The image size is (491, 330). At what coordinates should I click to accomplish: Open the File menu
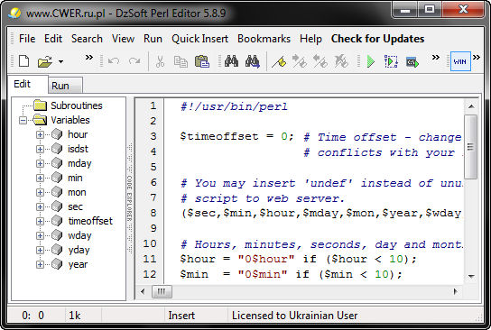click(27, 39)
